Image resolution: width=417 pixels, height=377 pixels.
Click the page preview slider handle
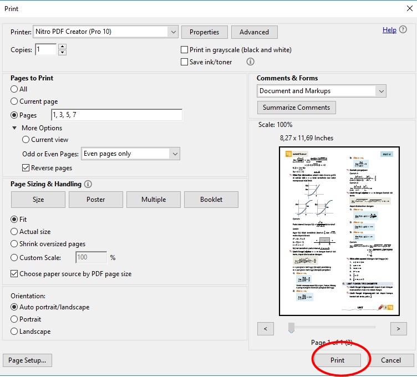point(291,329)
